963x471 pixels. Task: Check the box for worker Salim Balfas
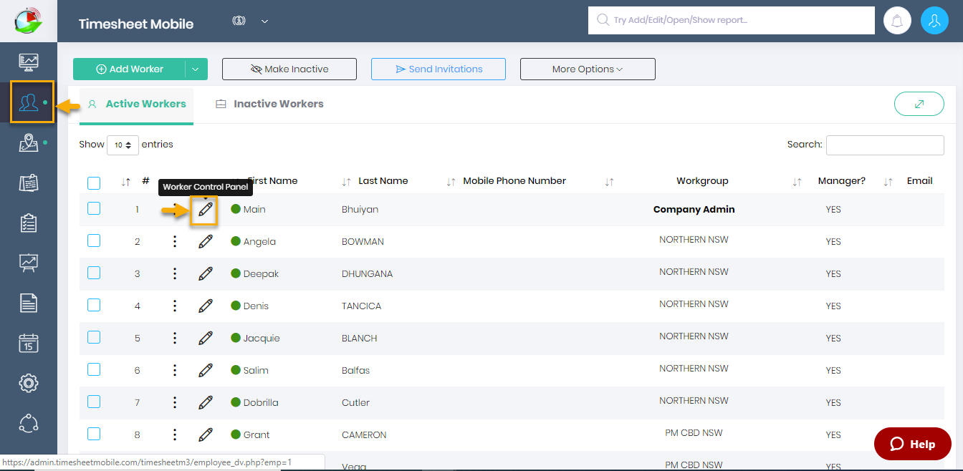(94, 369)
